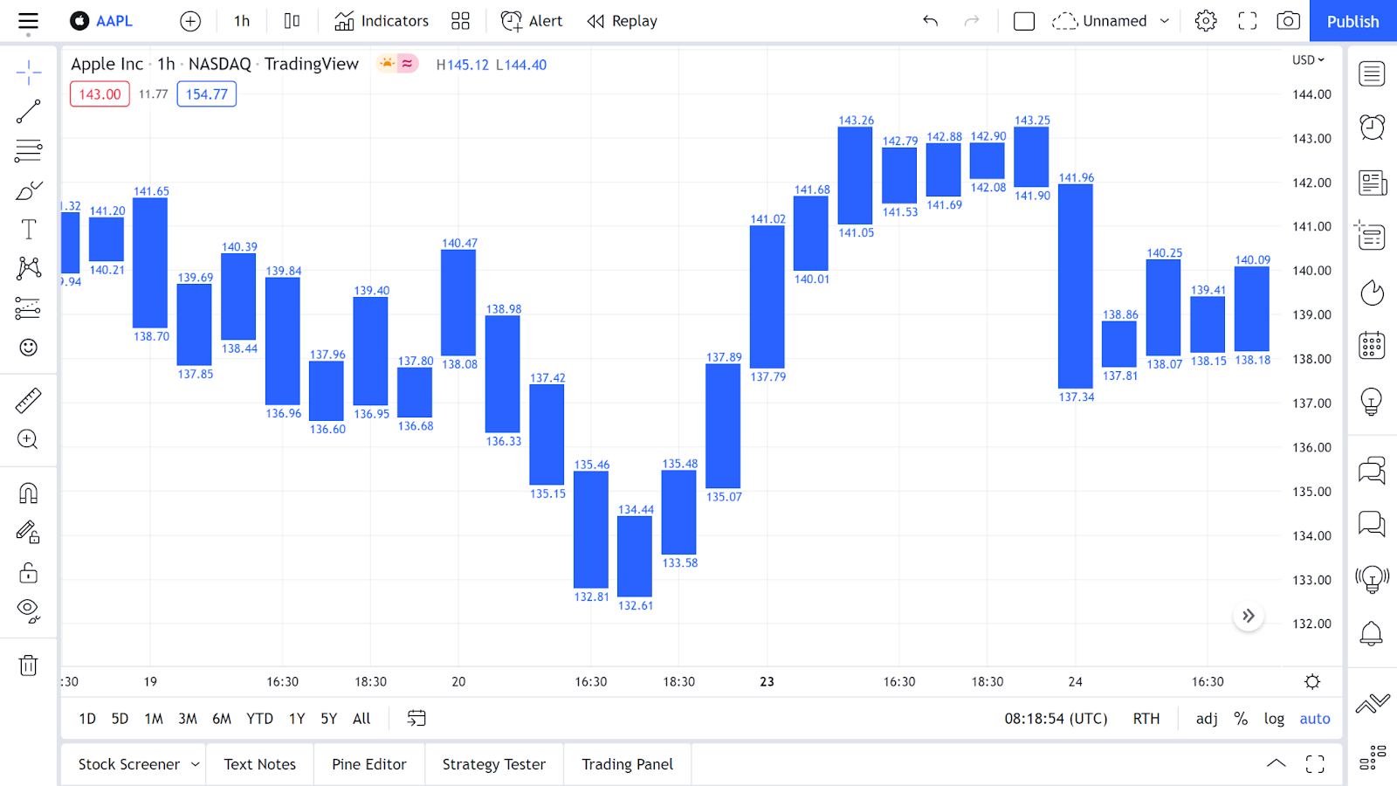Jump to latest bar double-arrow button
The width and height of the screenshot is (1397, 786).
click(1249, 616)
